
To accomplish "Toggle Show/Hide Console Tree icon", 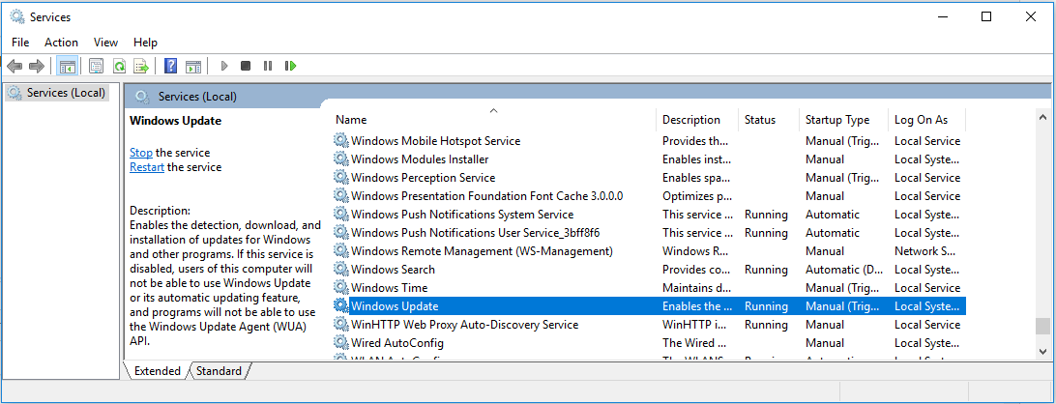I will (x=67, y=66).
